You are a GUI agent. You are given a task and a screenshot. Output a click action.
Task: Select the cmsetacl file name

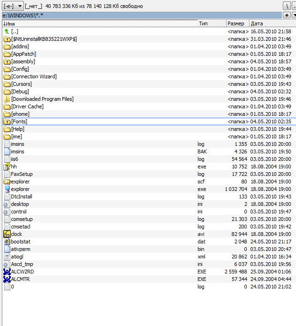click(21, 227)
